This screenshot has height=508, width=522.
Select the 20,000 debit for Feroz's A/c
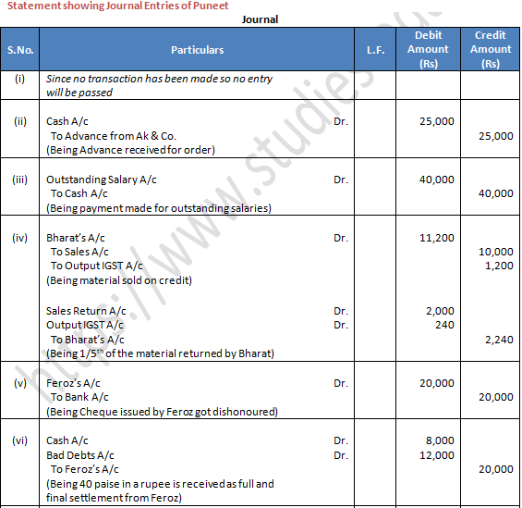[x=436, y=383]
